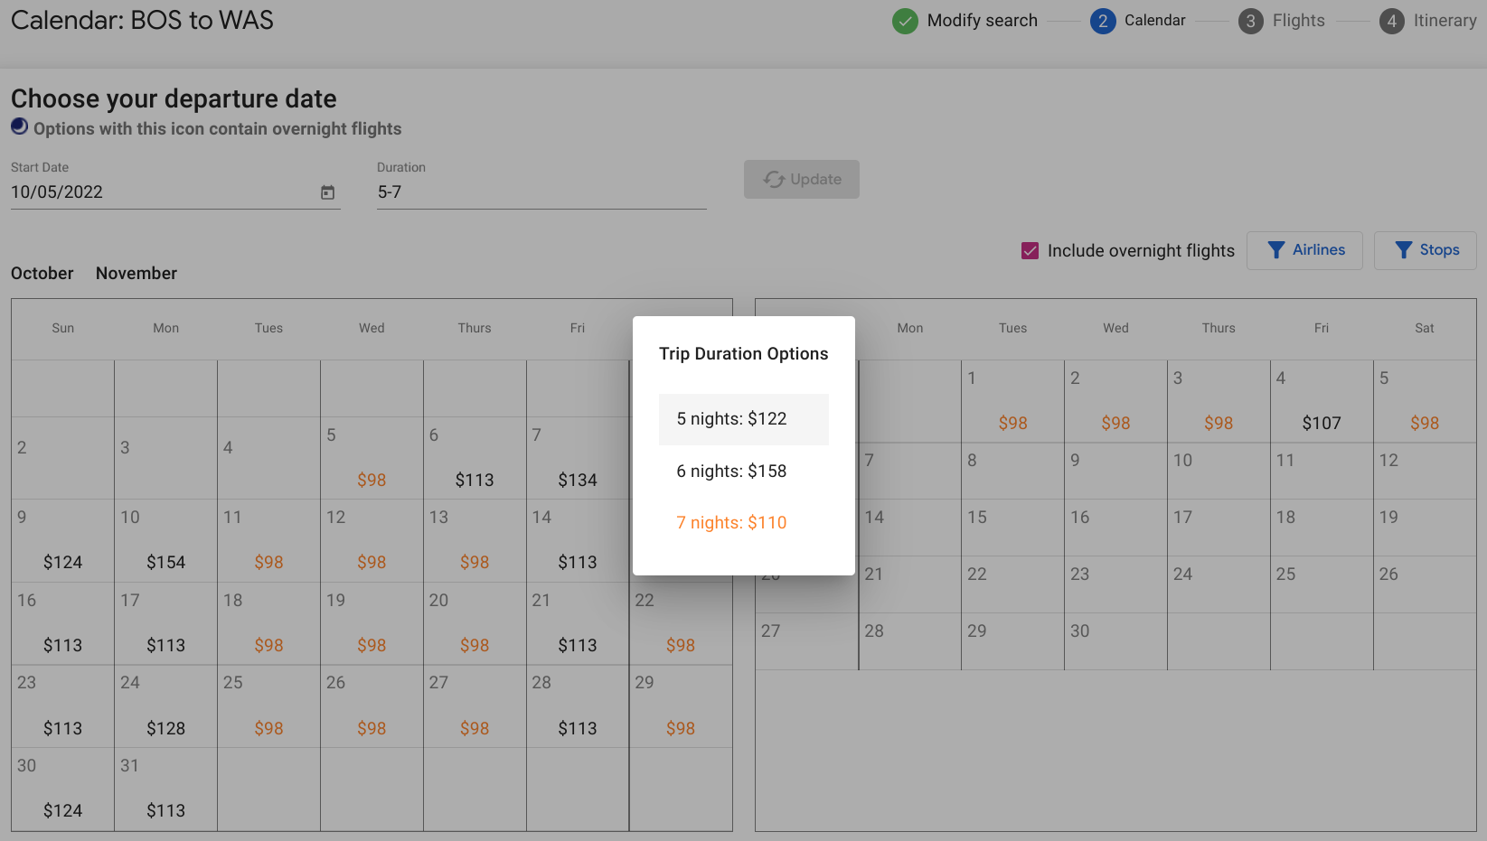Viewport: 1487px width, 841px height.
Task: Select the $98 fare on October 11
Action: click(x=268, y=561)
